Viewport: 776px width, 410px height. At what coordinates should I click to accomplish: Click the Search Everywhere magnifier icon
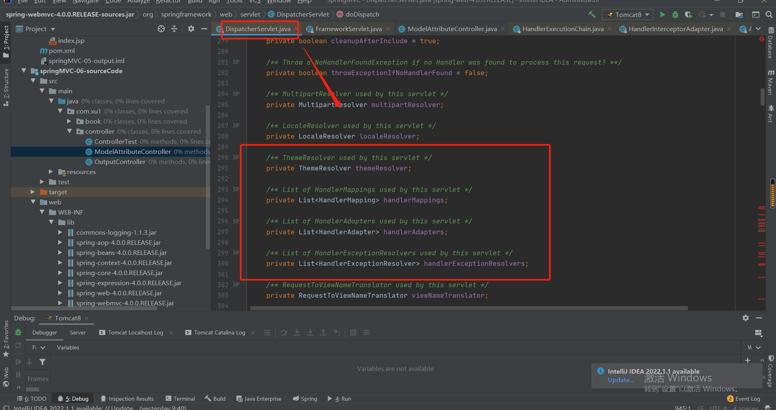tap(769, 15)
